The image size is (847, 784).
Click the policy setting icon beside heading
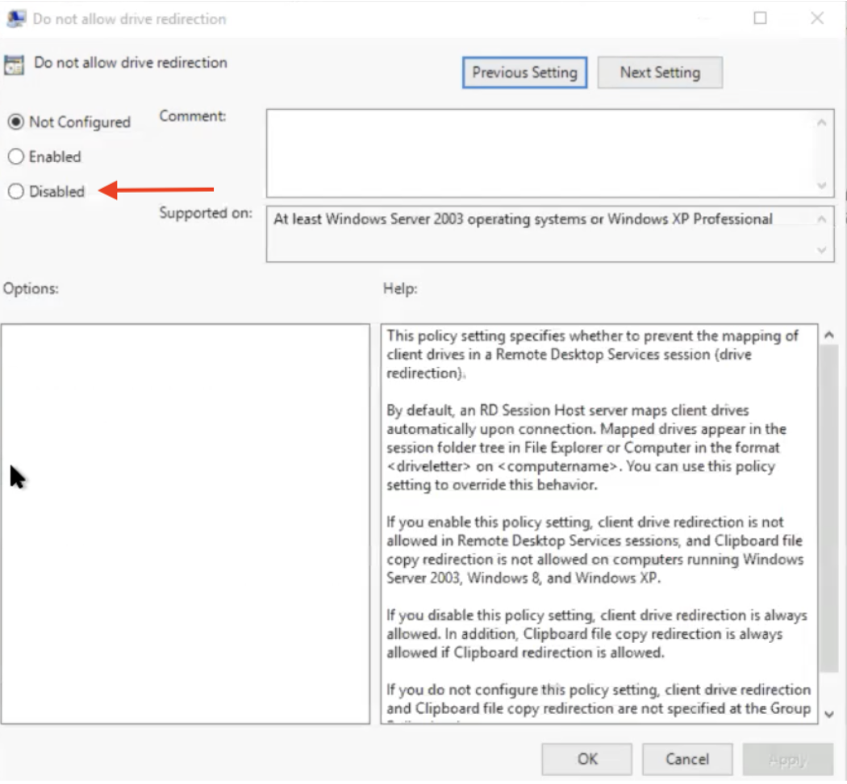click(14, 65)
